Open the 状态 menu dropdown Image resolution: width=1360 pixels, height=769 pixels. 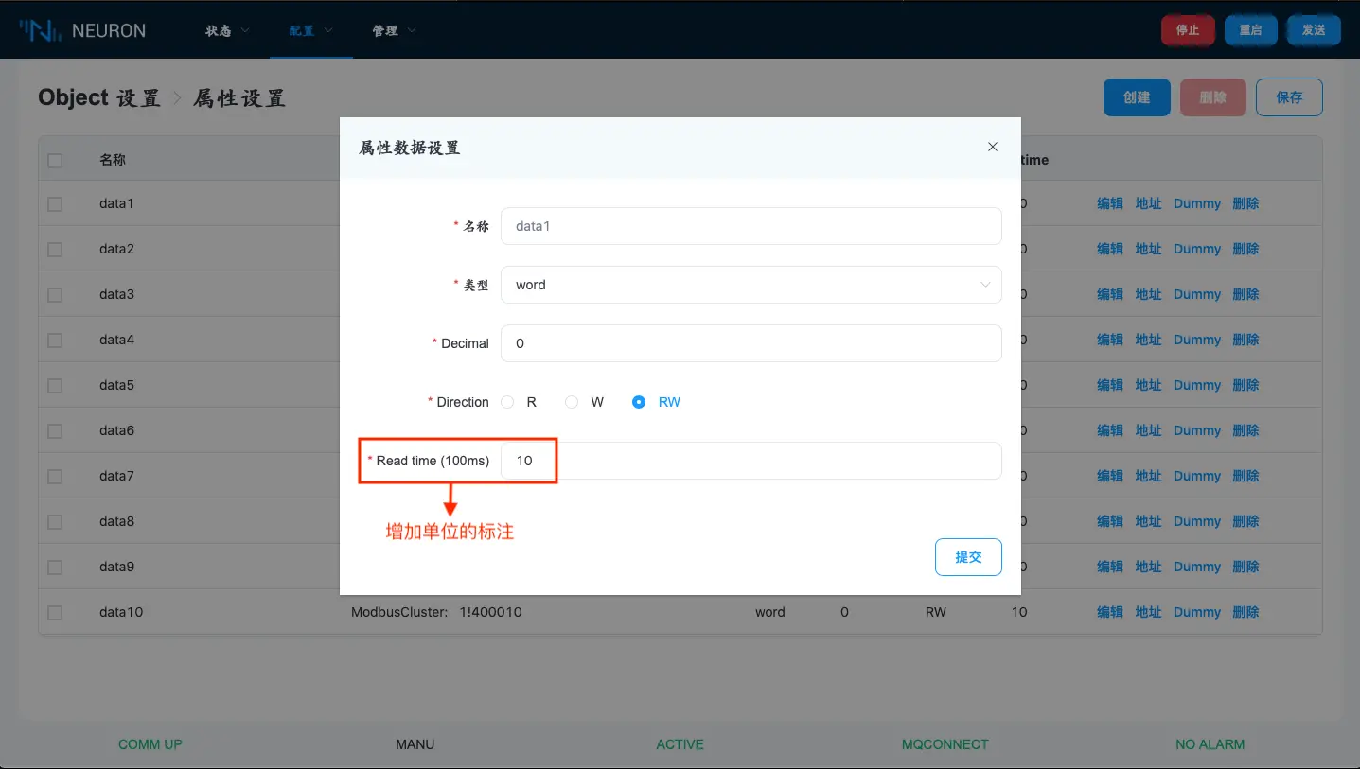[227, 30]
